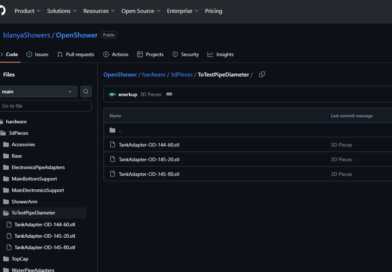
Task: Switch to the Issues tab
Action: [37, 54]
